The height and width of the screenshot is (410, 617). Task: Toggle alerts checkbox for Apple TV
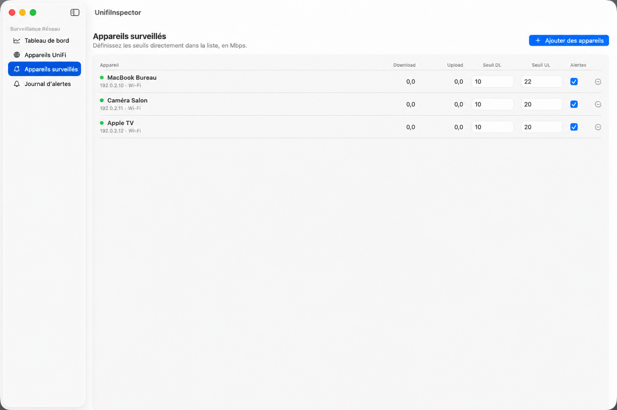coord(574,127)
